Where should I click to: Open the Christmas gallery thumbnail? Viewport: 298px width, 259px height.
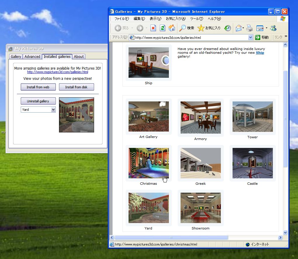149,163
